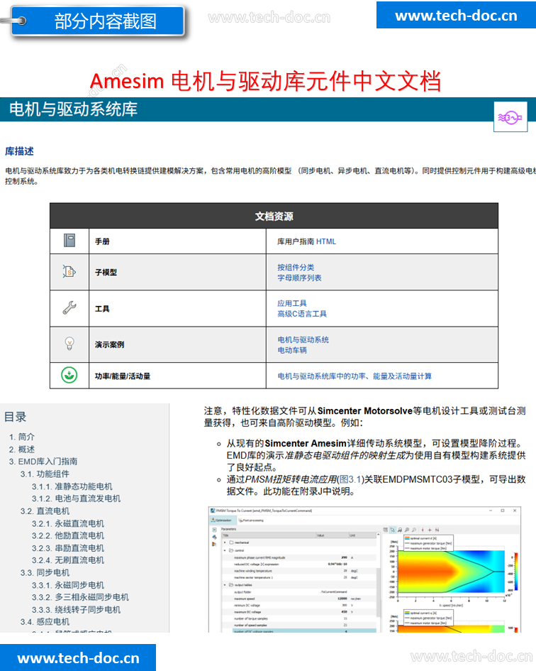Follow the 图3.1 figure reference link
The image size is (536, 671).
[x=350, y=479]
